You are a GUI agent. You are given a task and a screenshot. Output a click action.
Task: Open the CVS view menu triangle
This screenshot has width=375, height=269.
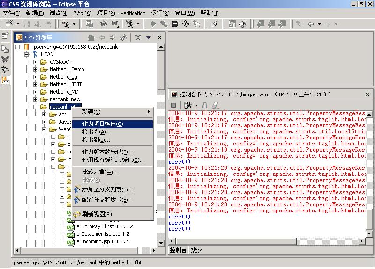(x=149, y=37)
